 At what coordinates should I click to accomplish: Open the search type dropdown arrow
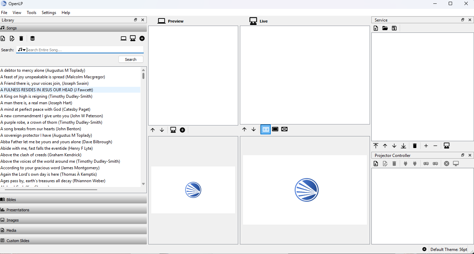tap(24, 50)
